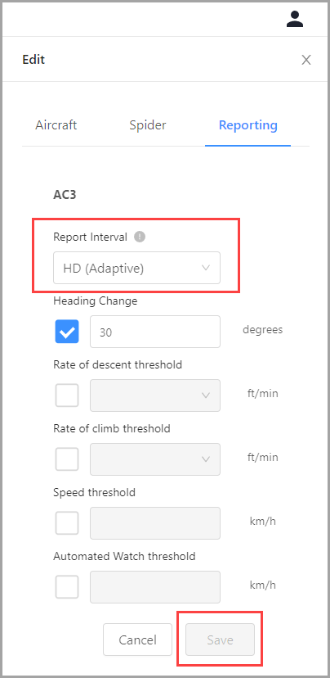Tick the Speed threshold checkbox

point(67,523)
